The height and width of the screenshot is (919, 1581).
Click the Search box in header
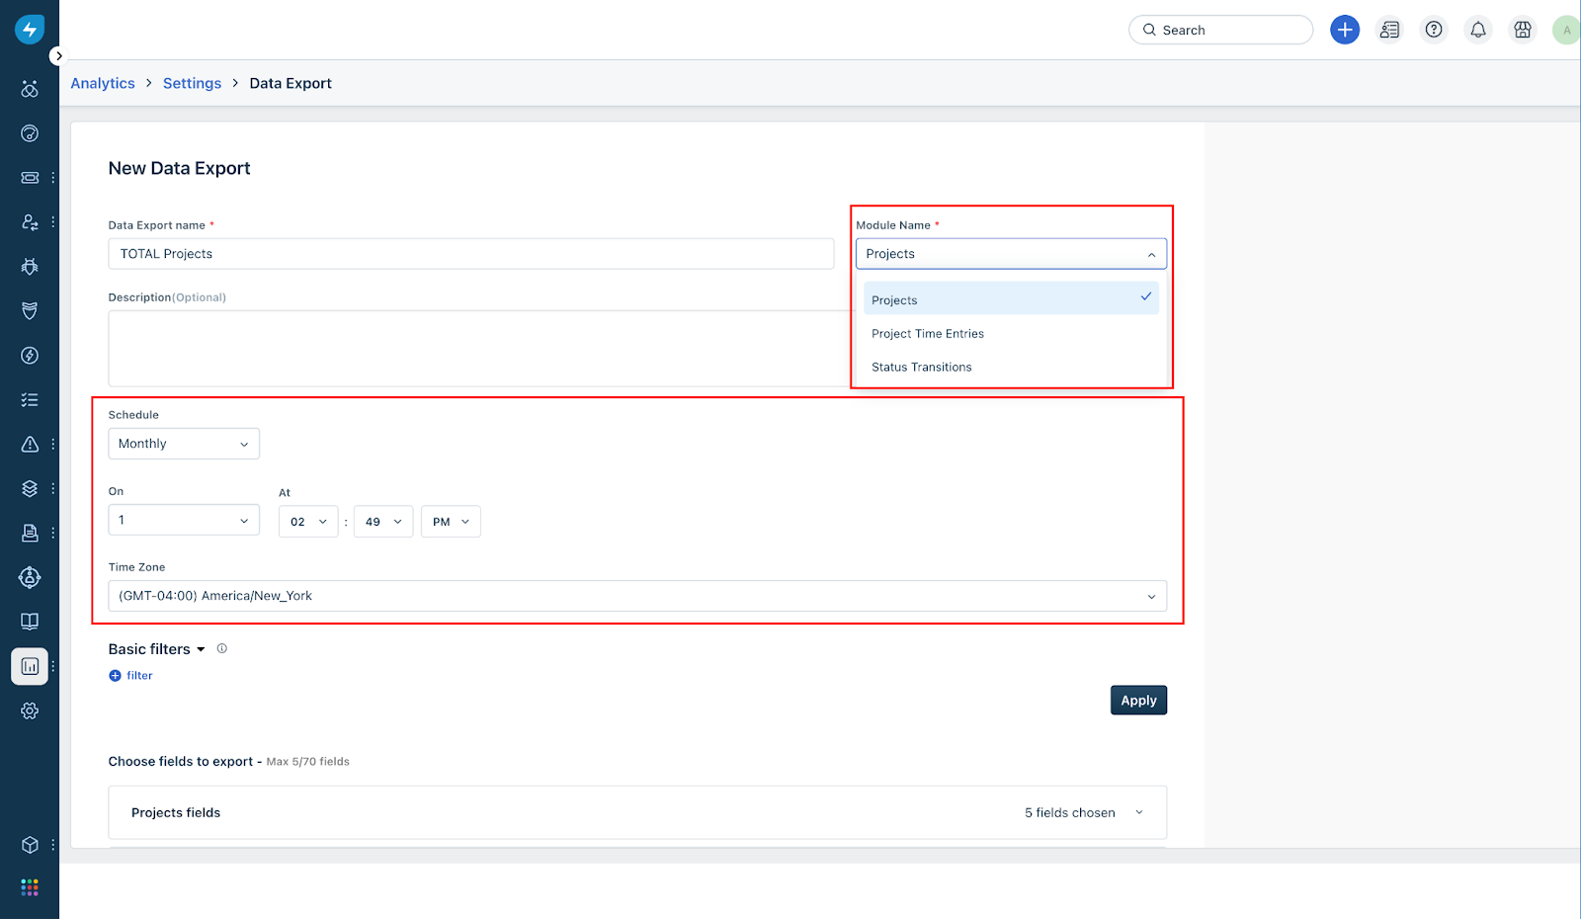[x=1220, y=30]
